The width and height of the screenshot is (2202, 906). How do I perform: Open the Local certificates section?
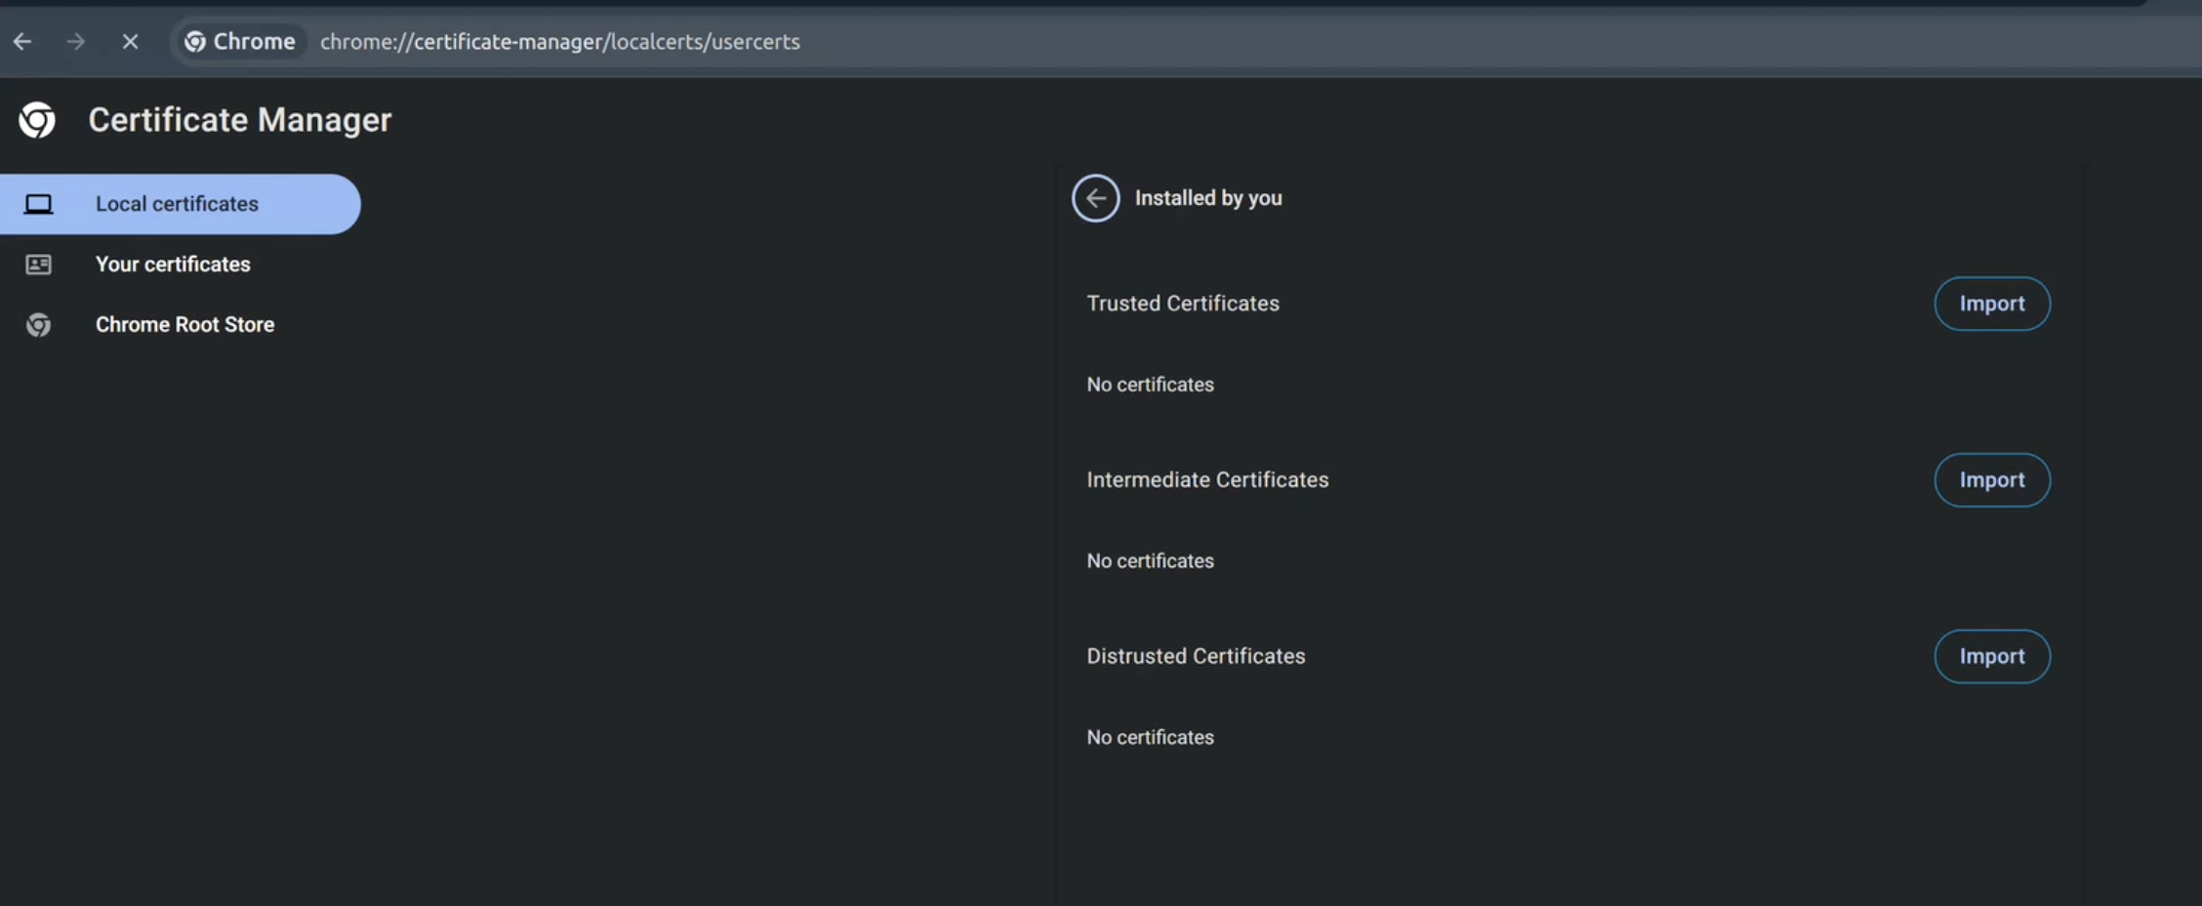coord(180,204)
